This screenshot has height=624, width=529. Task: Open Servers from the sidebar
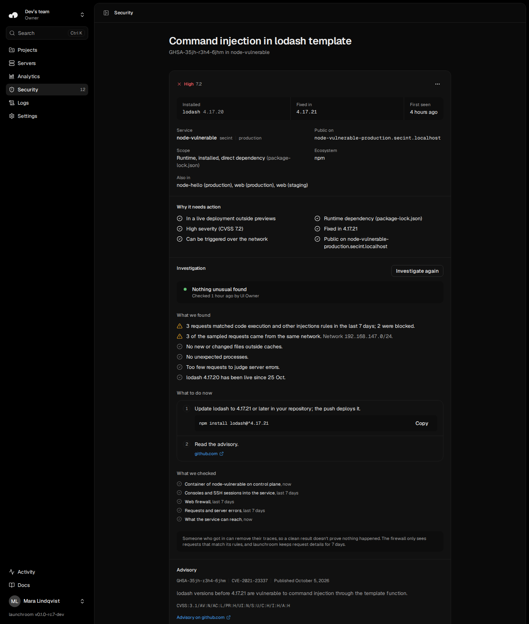coord(47,63)
